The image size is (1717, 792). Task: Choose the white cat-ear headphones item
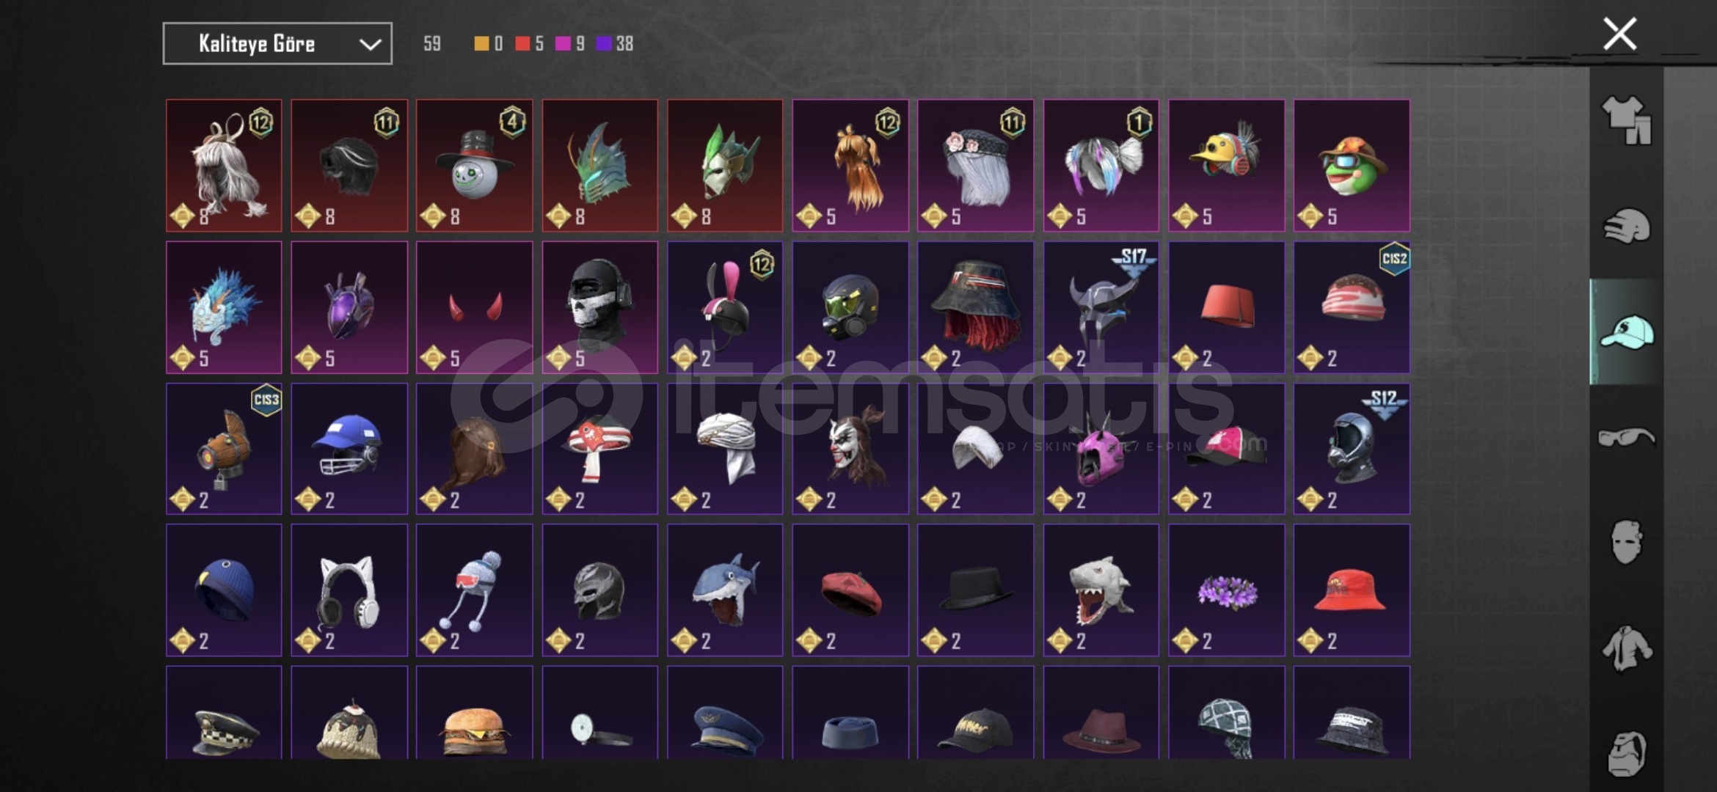coord(349,590)
